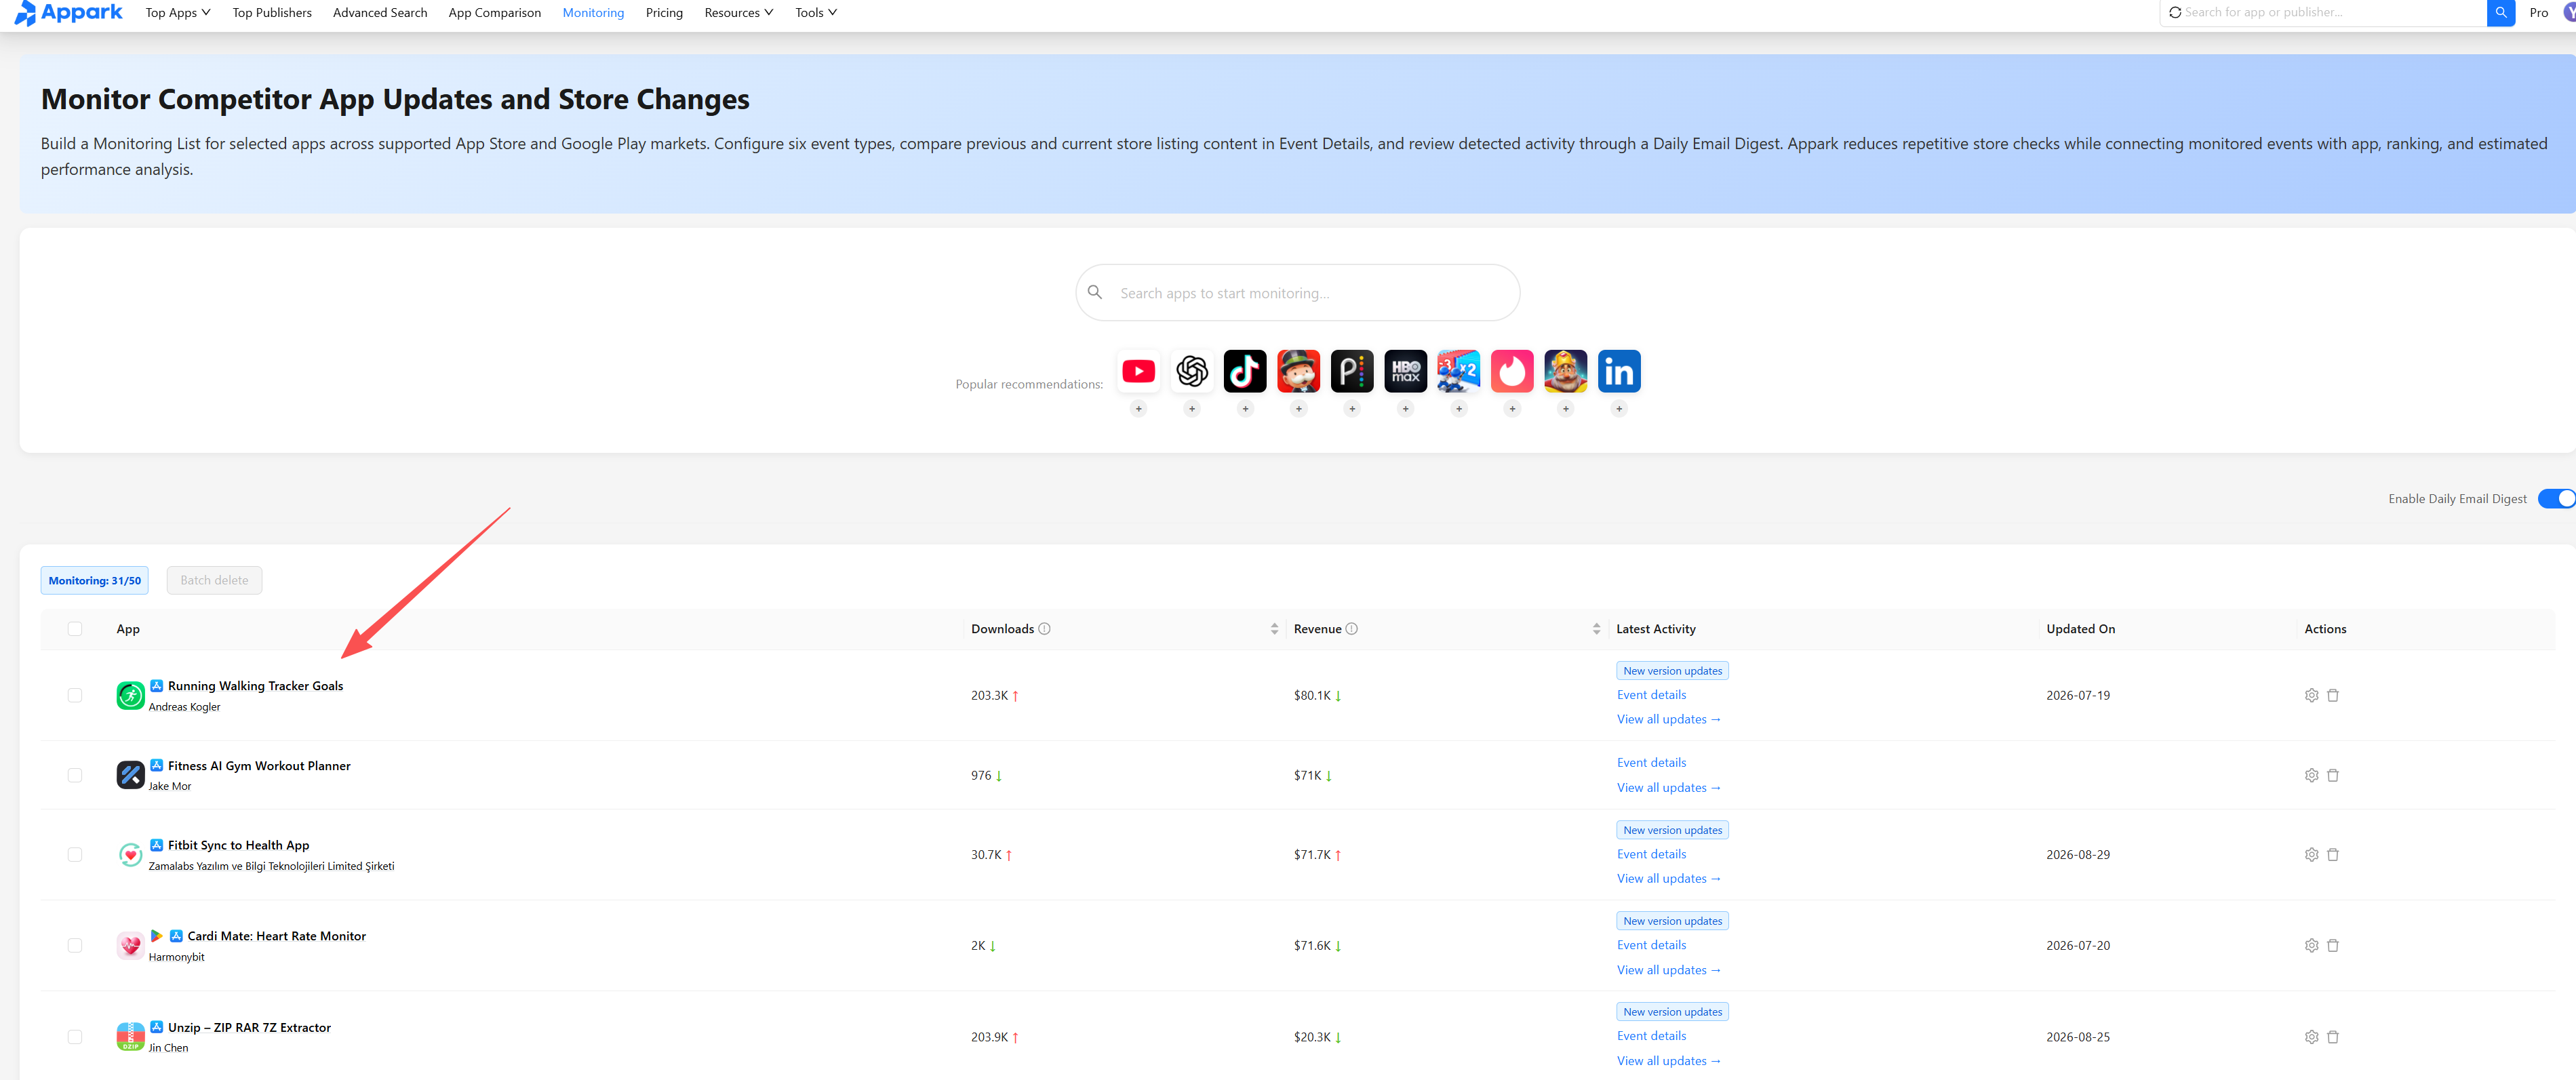Check the Fitbit Sync to Health App checkbox
This screenshot has height=1080, width=2576.
[x=75, y=854]
